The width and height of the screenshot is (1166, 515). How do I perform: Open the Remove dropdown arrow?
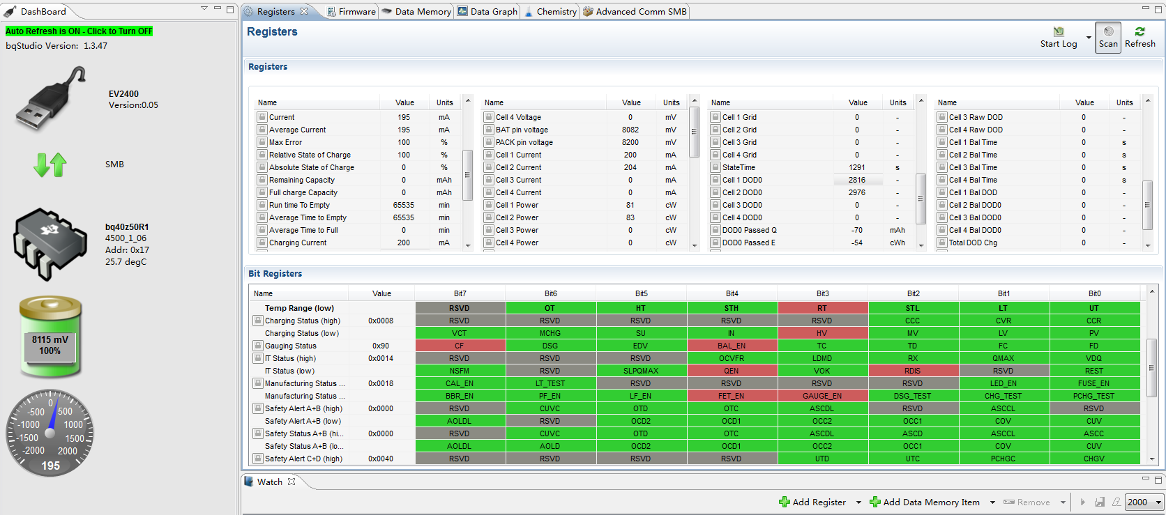1063,502
